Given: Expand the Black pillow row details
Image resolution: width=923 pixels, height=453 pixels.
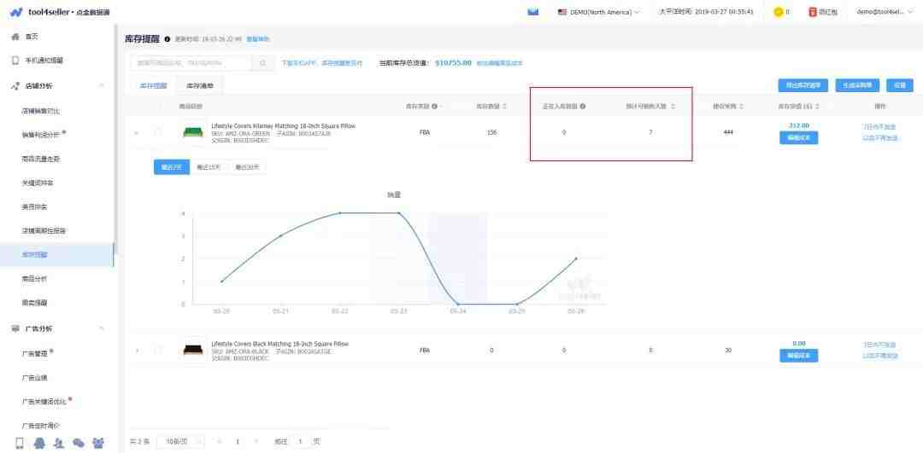Looking at the screenshot, I should [137, 350].
